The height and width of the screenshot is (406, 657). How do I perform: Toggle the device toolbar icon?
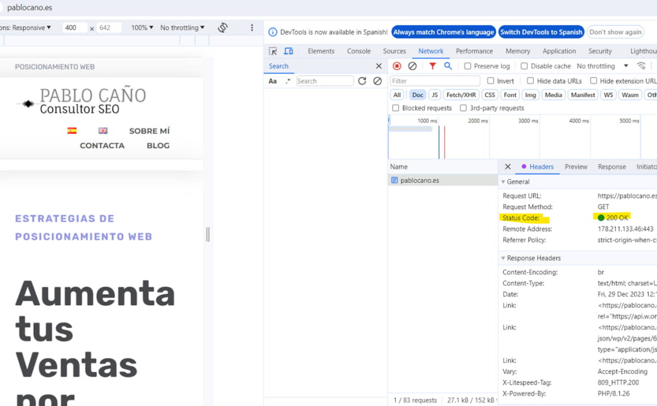click(288, 51)
